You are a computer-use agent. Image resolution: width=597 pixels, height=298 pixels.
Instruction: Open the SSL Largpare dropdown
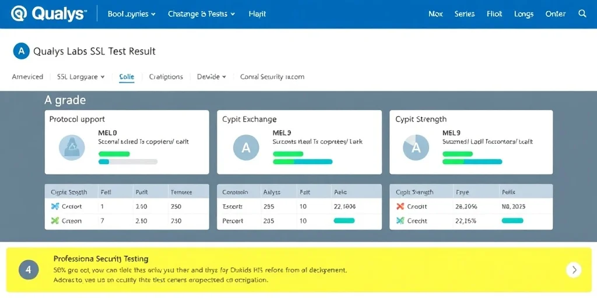click(80, 77)
